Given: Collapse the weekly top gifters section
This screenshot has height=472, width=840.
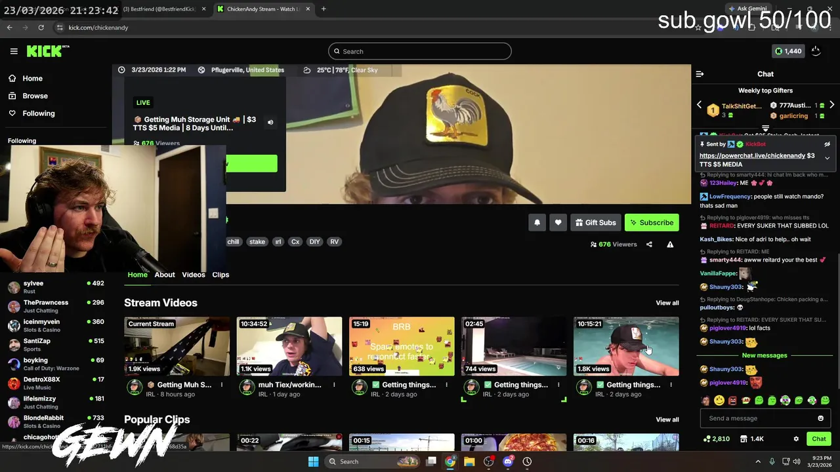Looking at the screenshot, I should click(765, 128).
